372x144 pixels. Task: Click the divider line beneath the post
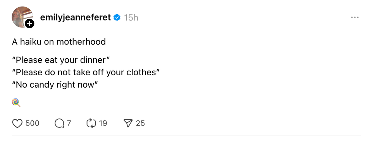pos(186,136)
